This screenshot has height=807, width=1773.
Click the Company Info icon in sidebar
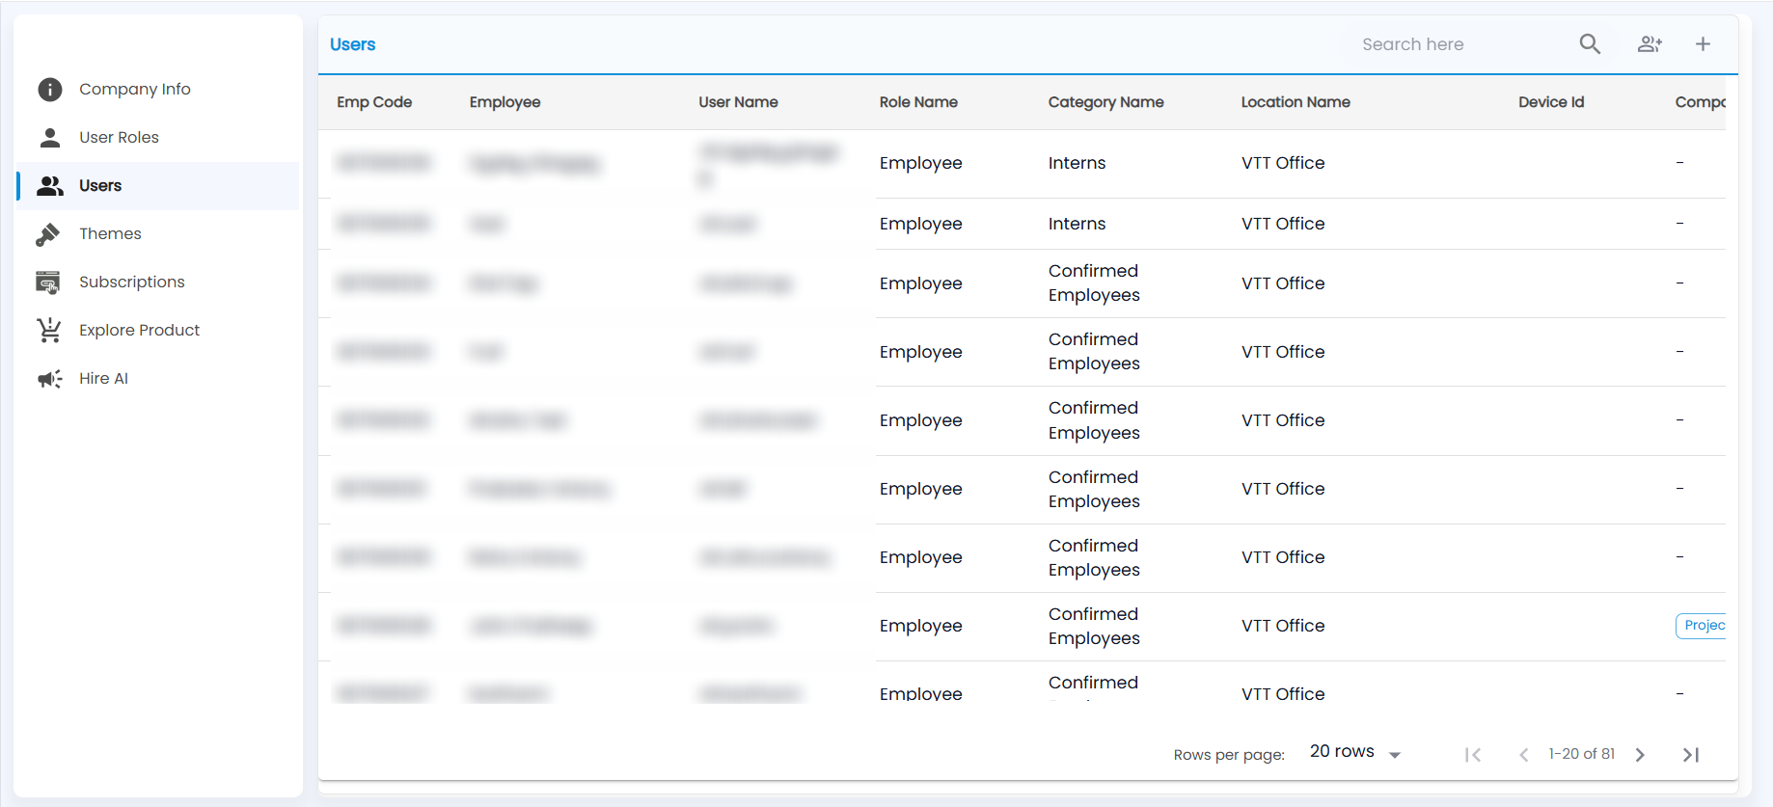click(x=50, y=90)
